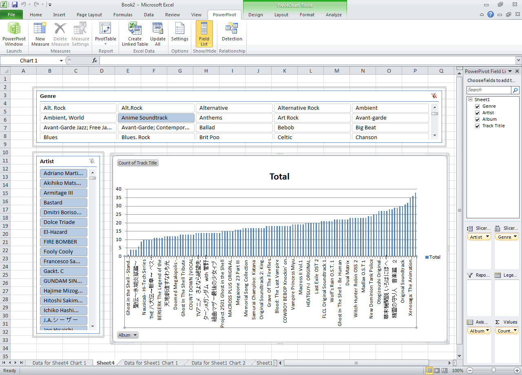Uncheck the Album field checkbox
The width and height of the screenshot is (522, 375).
pyautogui.click(x=478, y=119)
